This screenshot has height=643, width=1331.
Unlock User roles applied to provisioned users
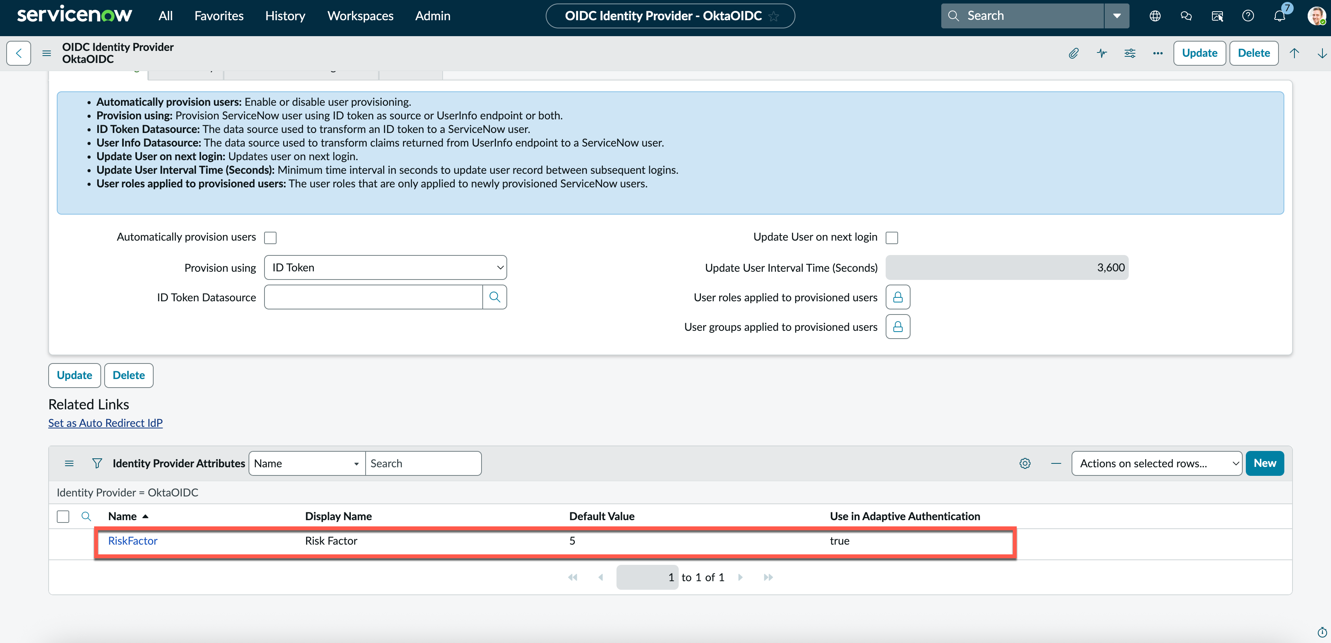pyautogui.click(x=898, y=297)
